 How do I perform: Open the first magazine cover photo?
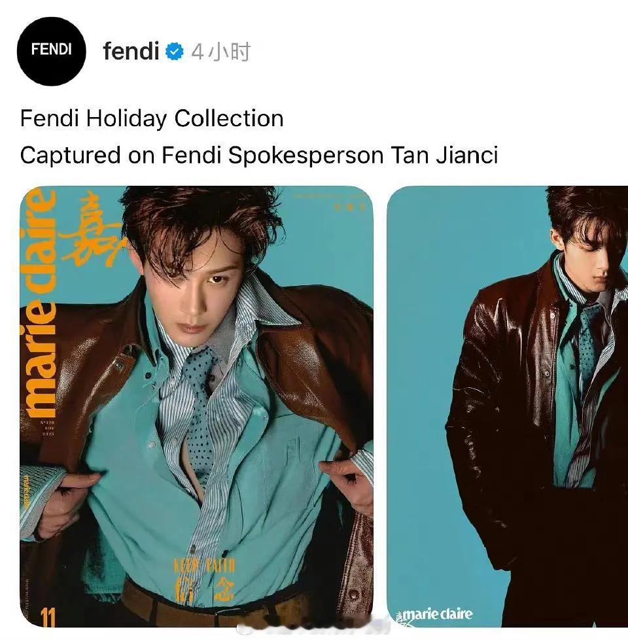tap(196, 406)
